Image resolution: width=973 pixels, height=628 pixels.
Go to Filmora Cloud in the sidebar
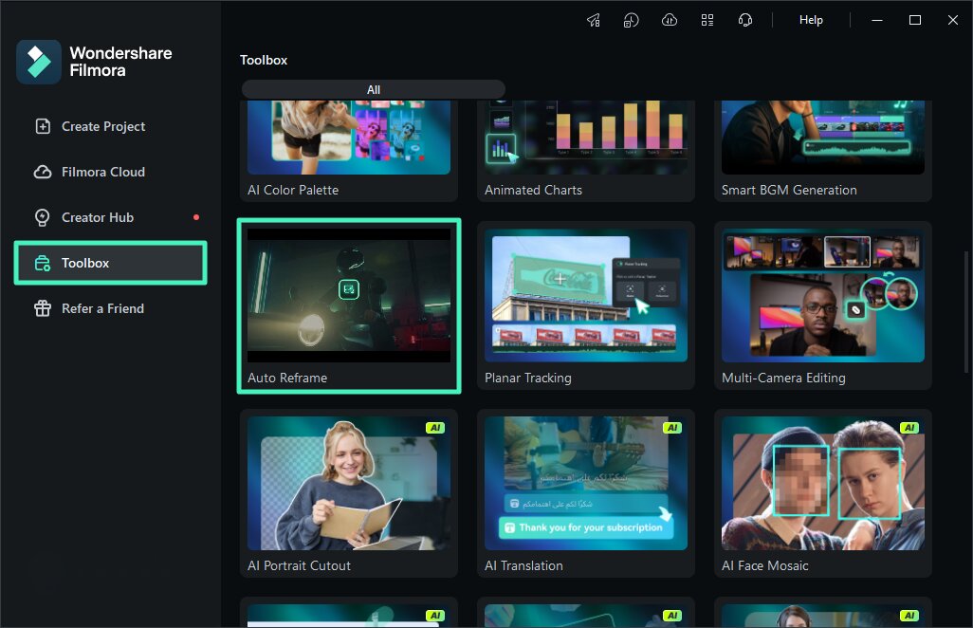[x=110, y=172]
